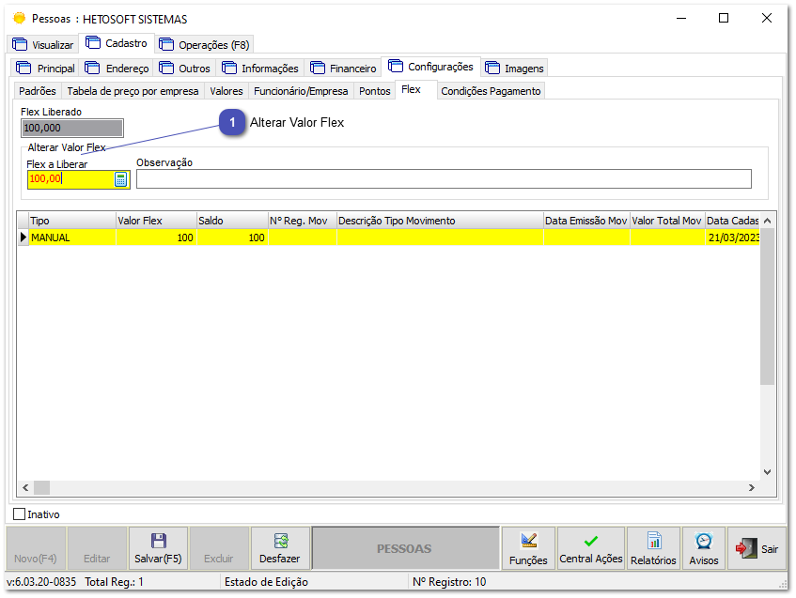Click the Observação text field
This screenshot has height=598, width=796.
coord(444,179)
